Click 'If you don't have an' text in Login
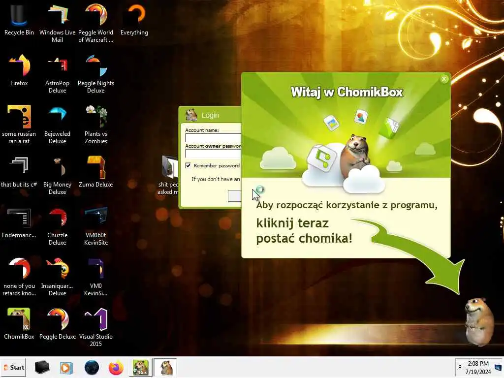Image resolution: width=504 pixels, height=378 pixels. coord(216,179)
